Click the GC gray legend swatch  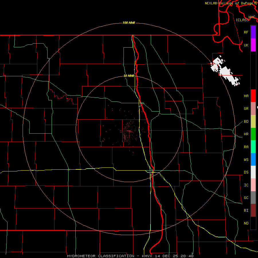(x=253, y=198)
